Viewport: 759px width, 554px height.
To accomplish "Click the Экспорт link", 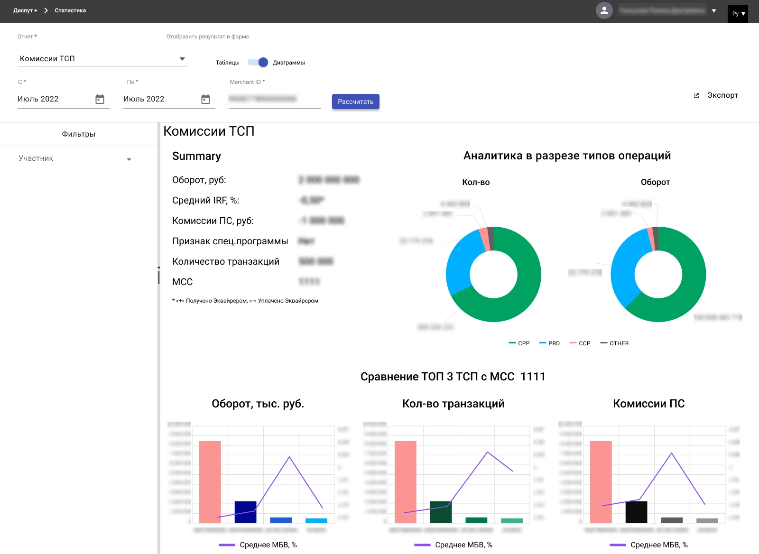I will [x=722, y=95].
